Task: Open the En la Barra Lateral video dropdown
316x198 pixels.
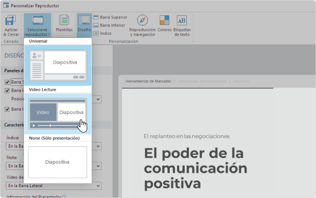Action: [54, 186]
